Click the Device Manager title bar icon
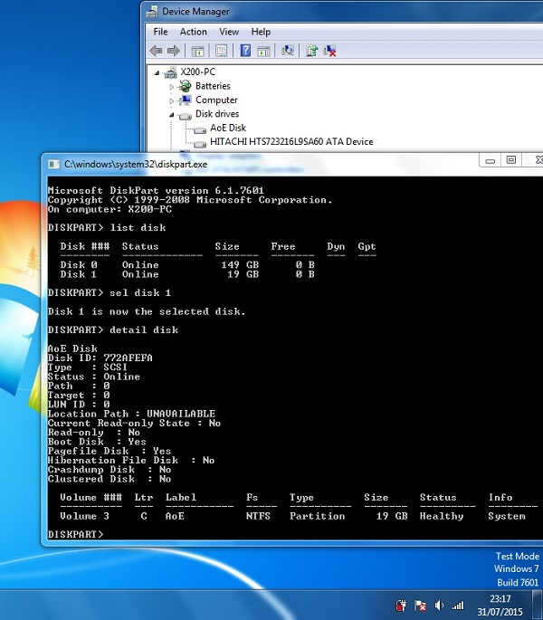 [x=152, y=12]
